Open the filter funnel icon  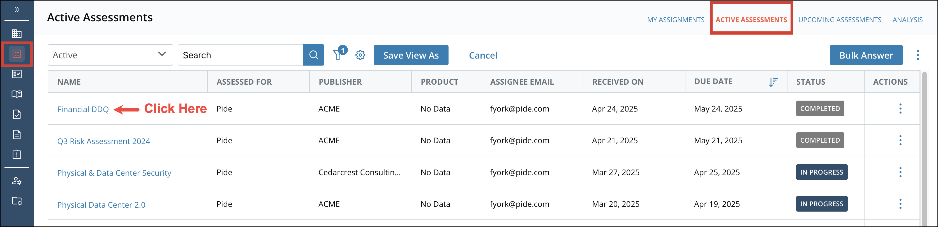coord(338,55)
